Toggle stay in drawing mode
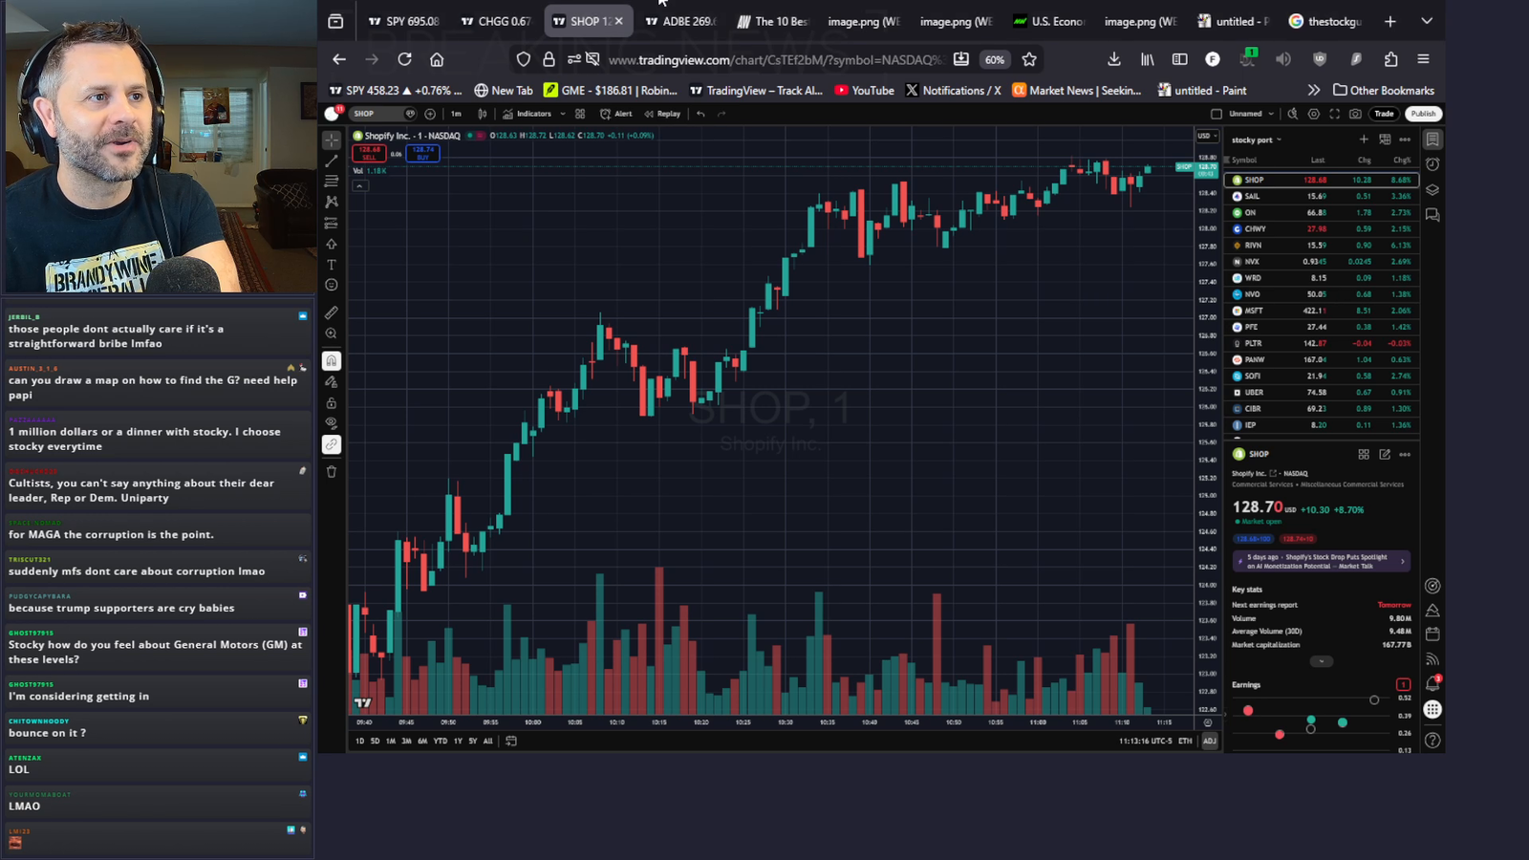 [x=332, y=381]
